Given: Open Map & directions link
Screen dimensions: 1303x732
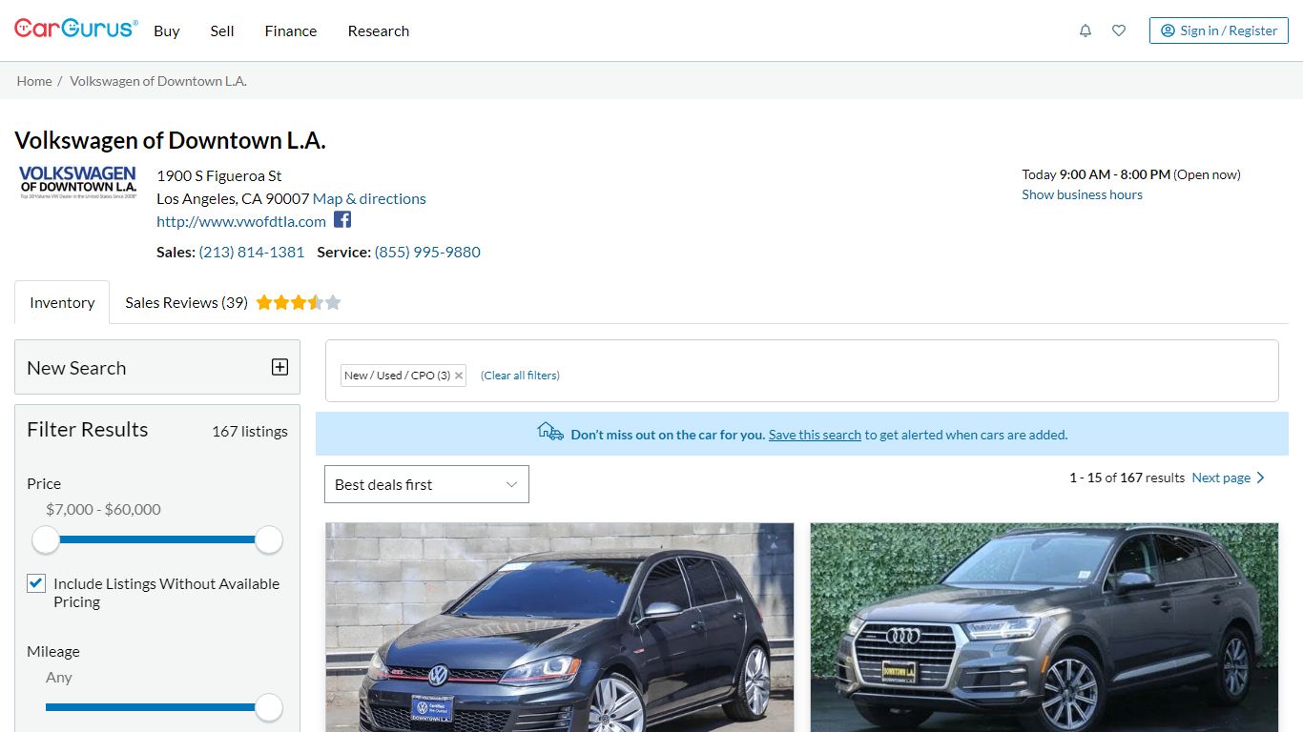Looking at the screenshot, I should 369,198.
